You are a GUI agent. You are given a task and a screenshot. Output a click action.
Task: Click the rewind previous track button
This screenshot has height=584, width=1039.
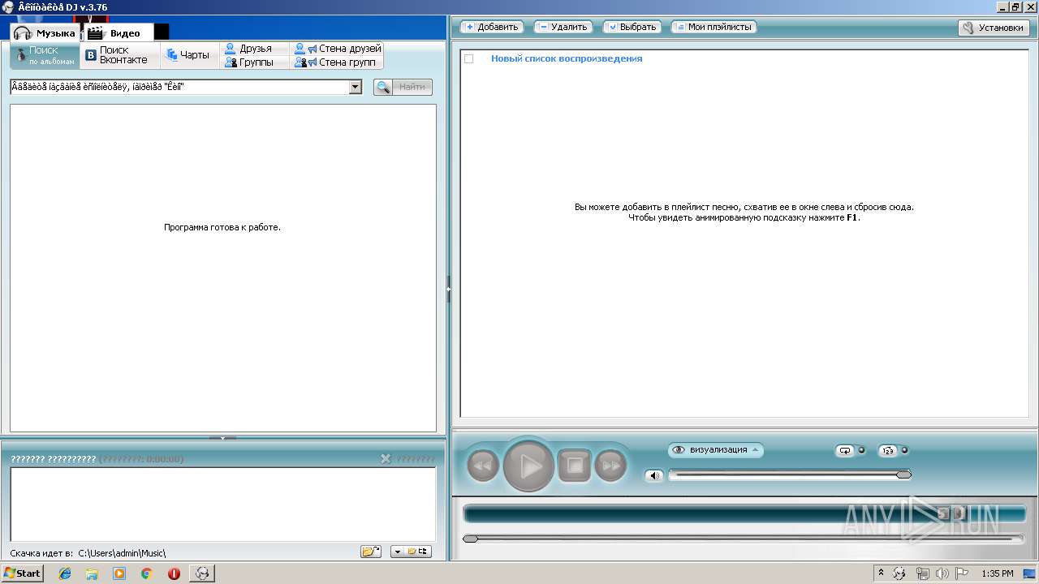tap(482, 466)
